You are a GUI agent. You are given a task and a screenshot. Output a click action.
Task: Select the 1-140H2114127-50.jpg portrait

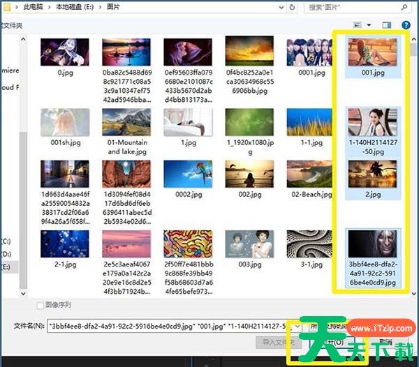coord(372,122)
